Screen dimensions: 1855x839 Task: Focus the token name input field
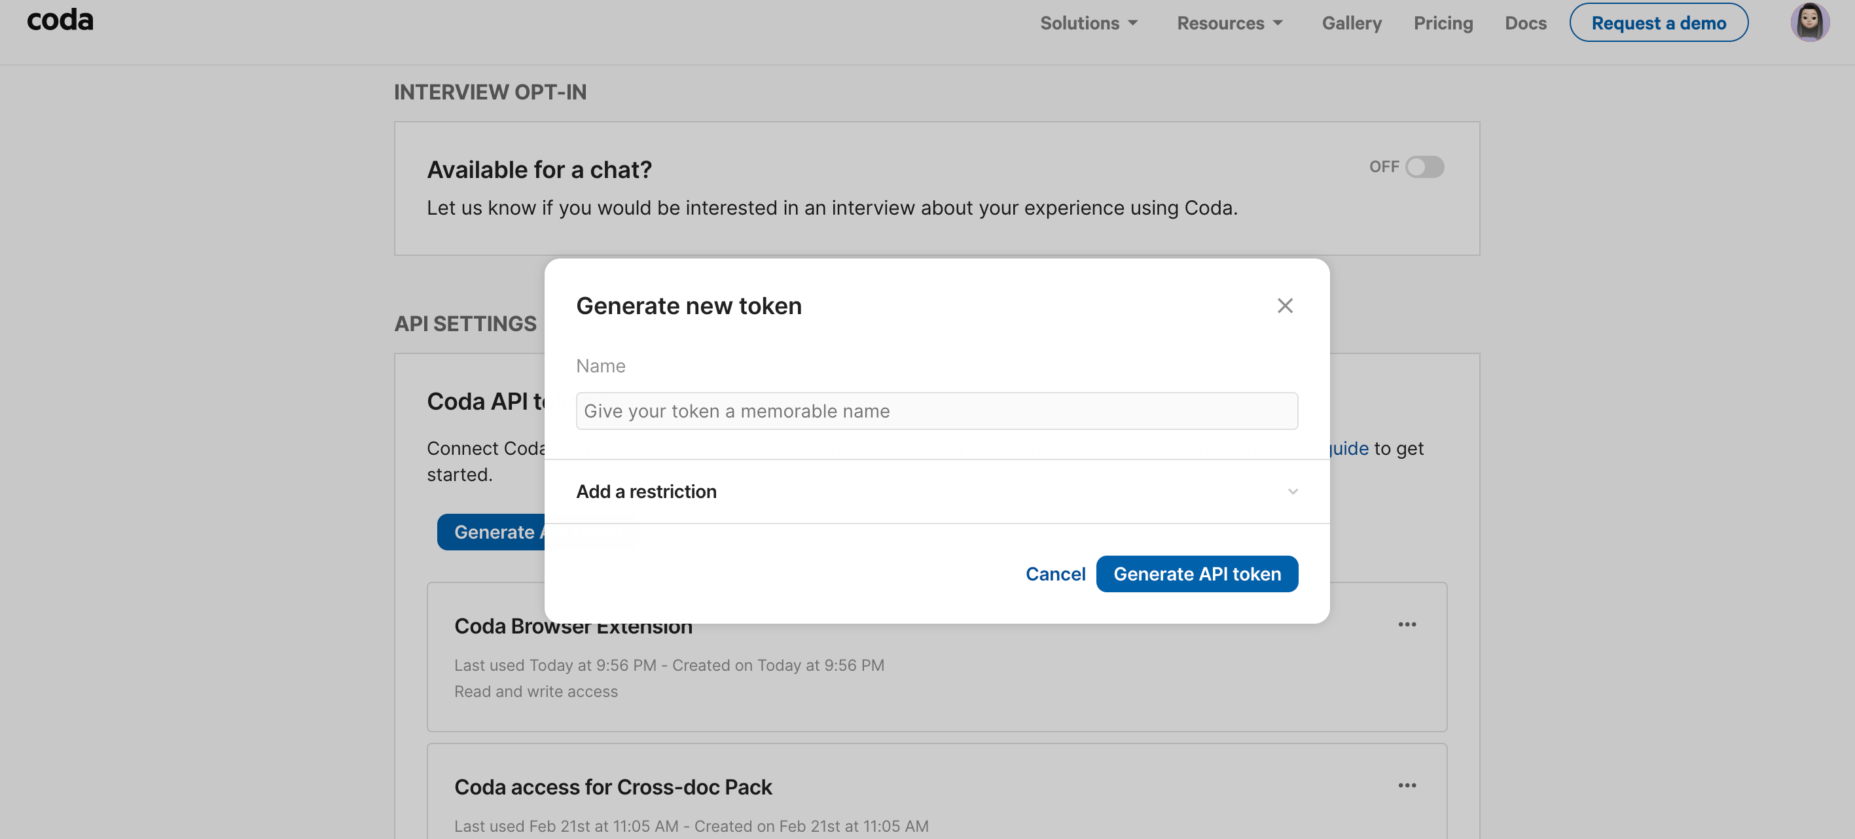(936, 410)
